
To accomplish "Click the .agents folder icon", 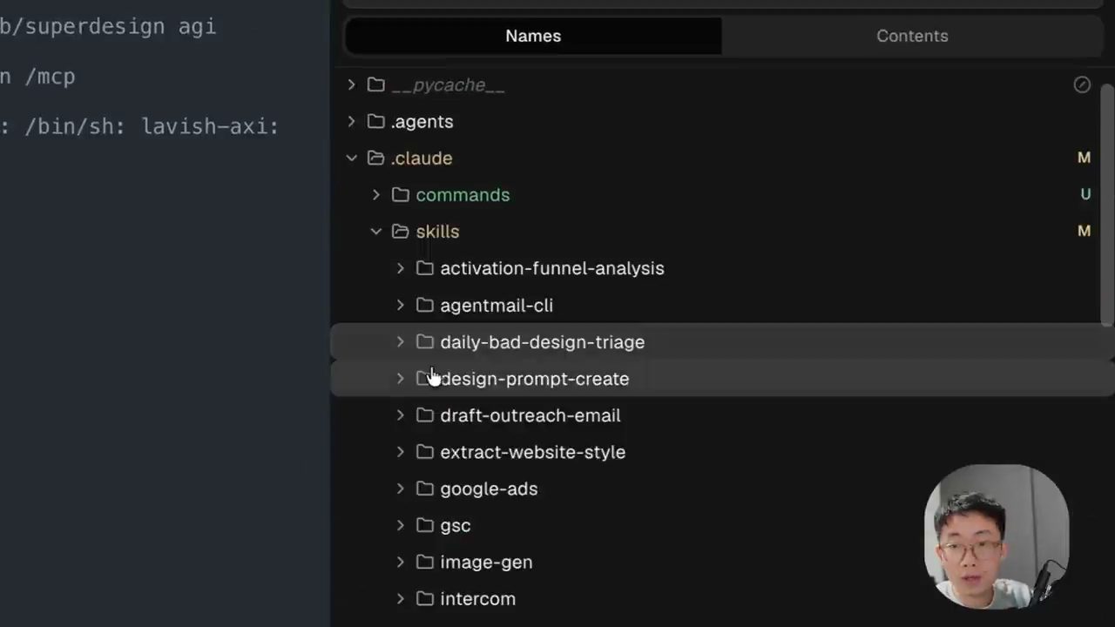I will click(x=375, y=121).
